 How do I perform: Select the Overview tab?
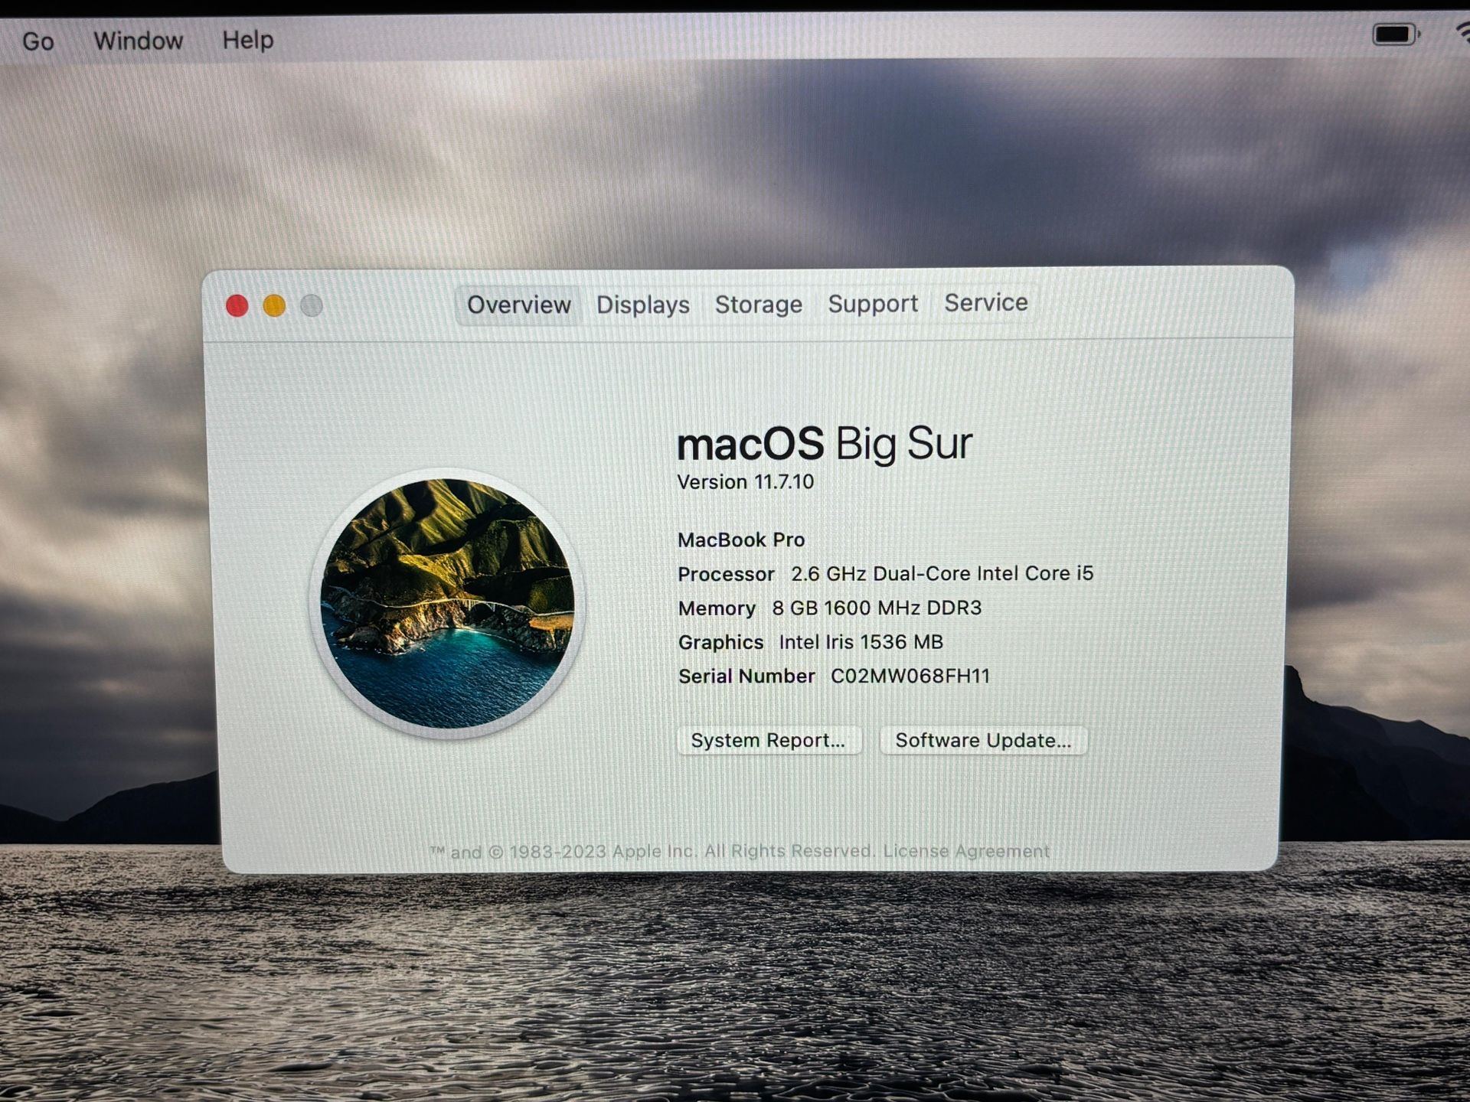[x=518, y=305]
